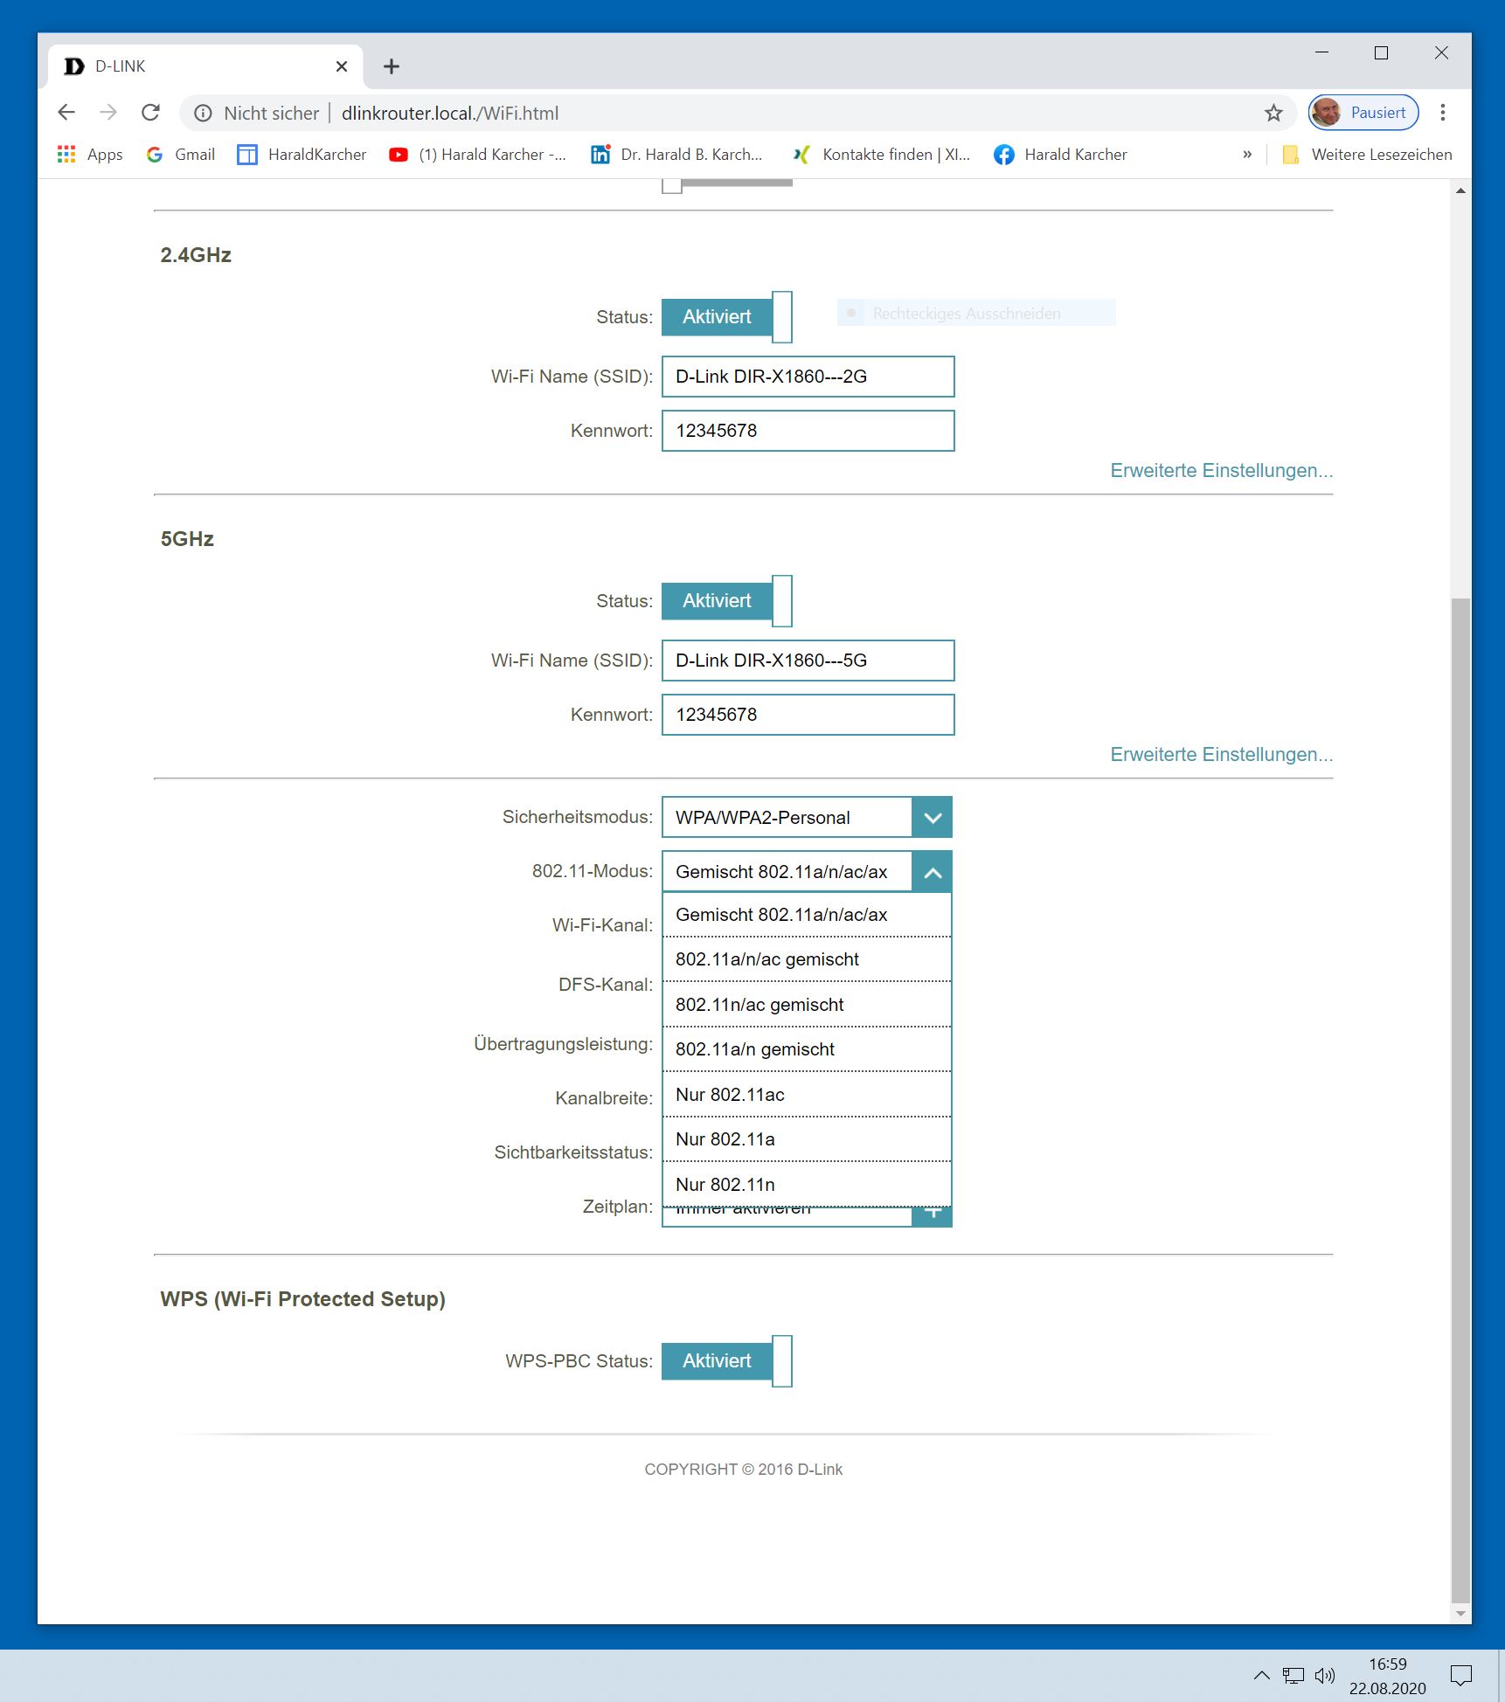1505x1702 pixels.
Task: Go back to the previous page
Action: [x=66, y=113]
